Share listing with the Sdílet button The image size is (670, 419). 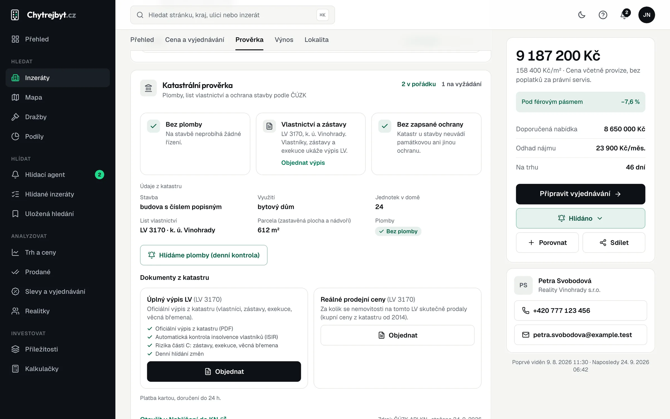point(614,242)
